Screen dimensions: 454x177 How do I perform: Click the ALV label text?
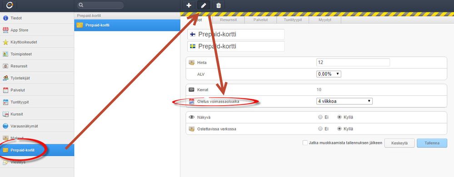click(201, 74)
